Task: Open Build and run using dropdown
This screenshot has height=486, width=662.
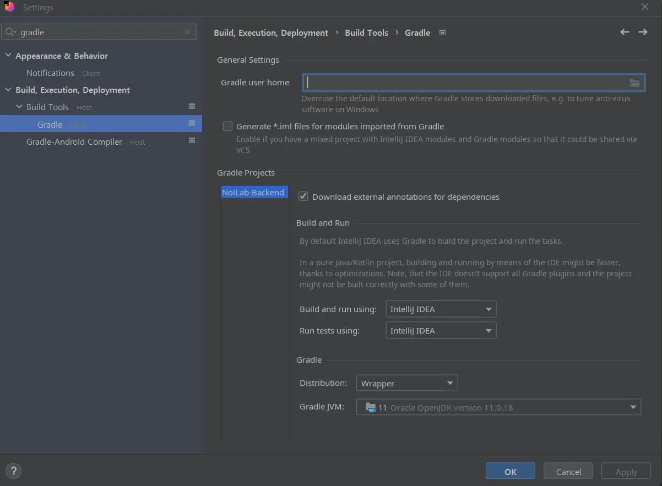Action: point(441,309)
